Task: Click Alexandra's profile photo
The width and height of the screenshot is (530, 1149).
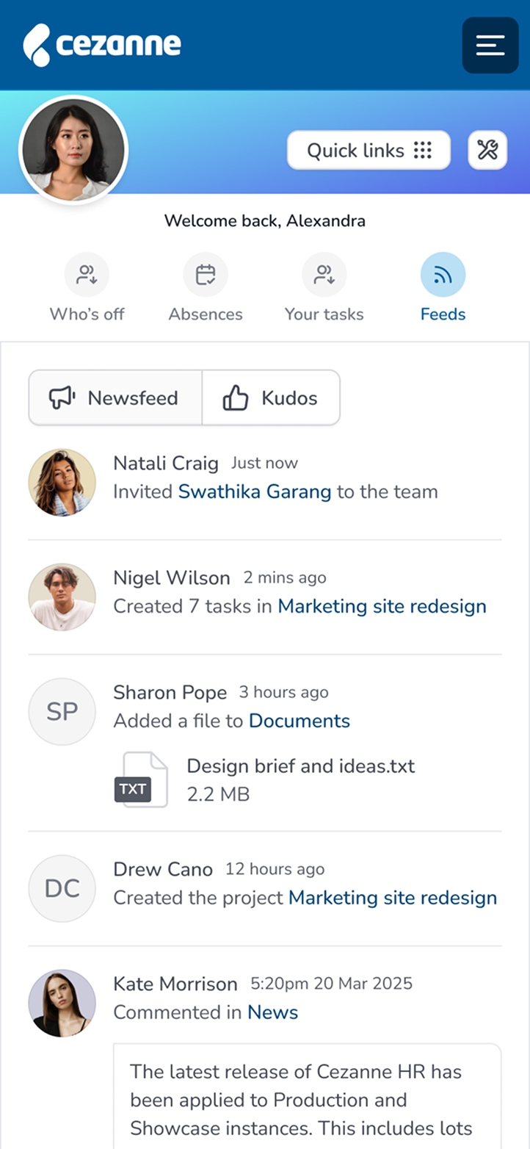Action: tap(73, 151)
